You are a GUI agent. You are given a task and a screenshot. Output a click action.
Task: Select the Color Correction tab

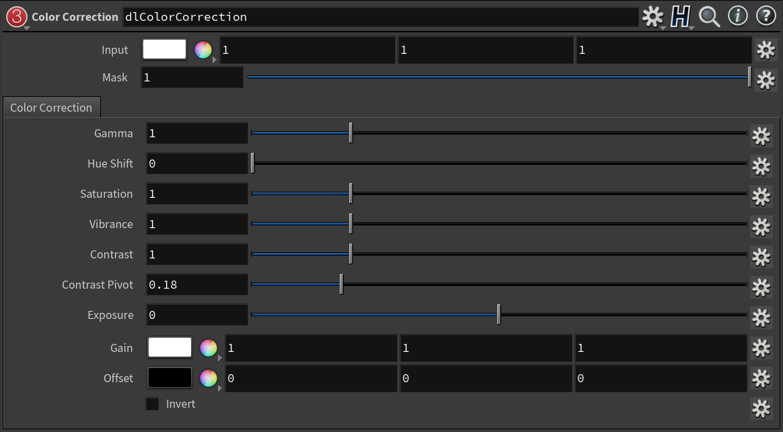tap(51, 108)
